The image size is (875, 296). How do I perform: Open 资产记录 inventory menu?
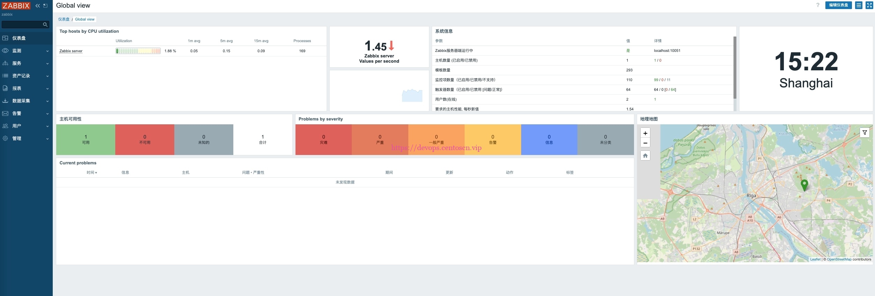pyautogui.click(x=26, y=76)
